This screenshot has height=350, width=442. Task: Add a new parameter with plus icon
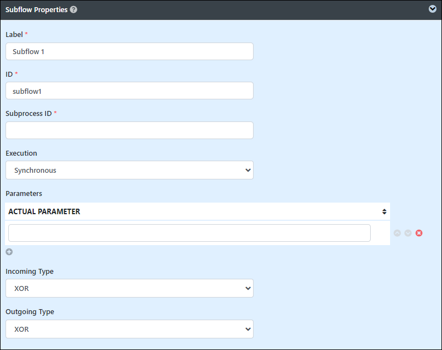tap(9, 252)
